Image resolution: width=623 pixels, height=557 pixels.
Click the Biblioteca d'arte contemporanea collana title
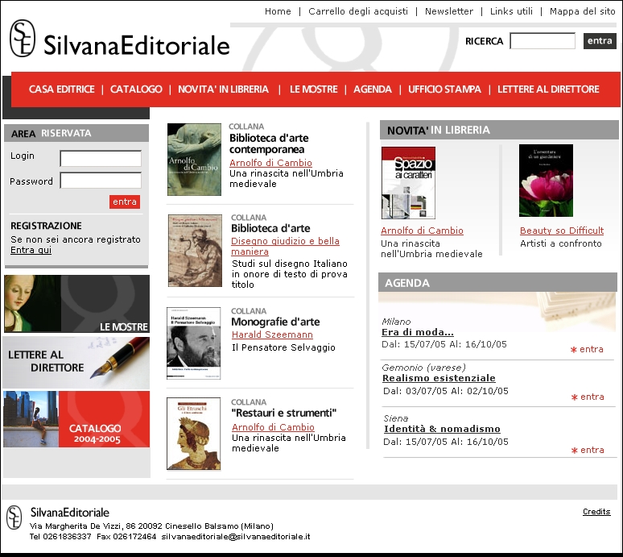pos(269,143)
